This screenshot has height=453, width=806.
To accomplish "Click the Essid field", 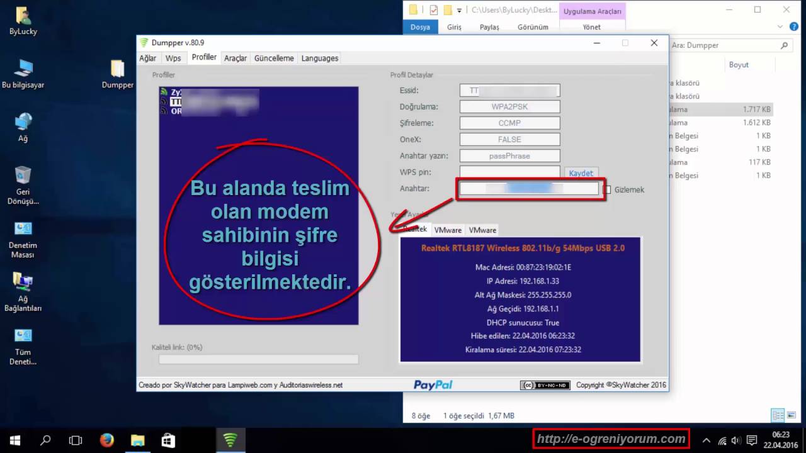I will pos(510,91).
